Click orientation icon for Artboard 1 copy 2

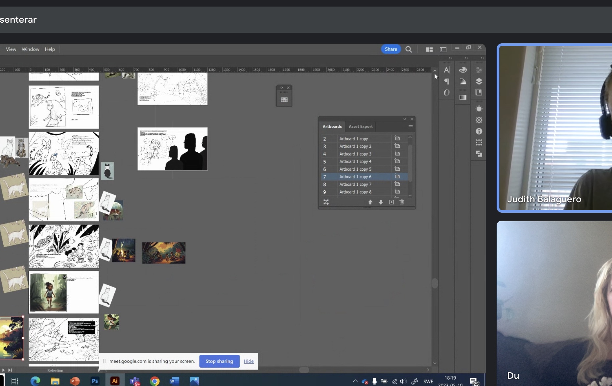pyautogui.click(x=397, y=146)
